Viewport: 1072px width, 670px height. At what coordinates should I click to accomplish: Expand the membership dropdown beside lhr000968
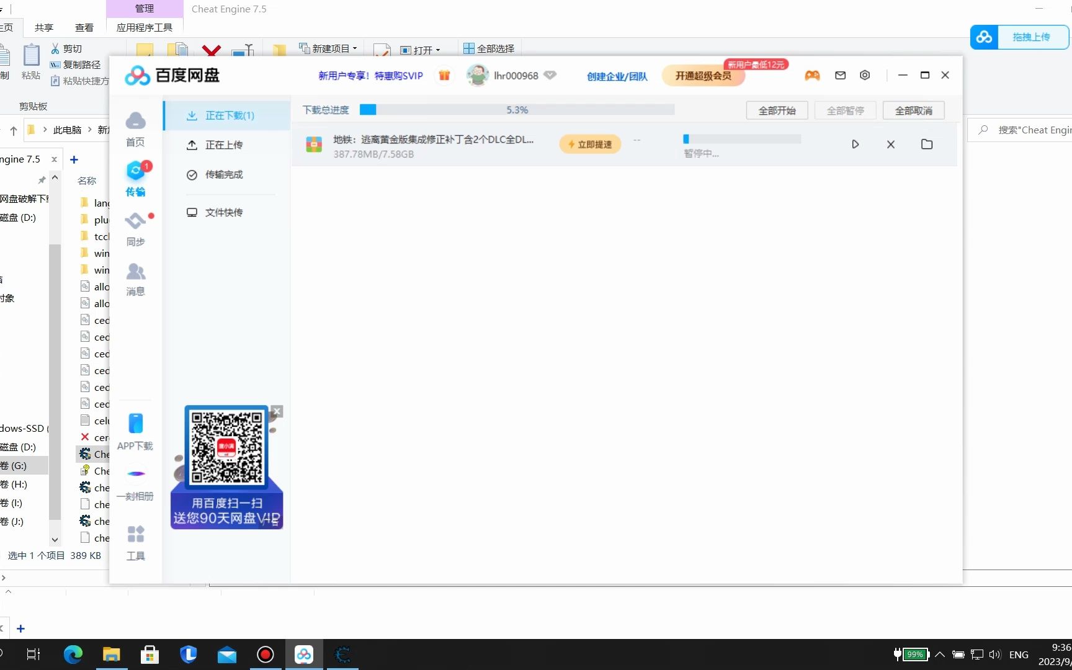(550, 75)
